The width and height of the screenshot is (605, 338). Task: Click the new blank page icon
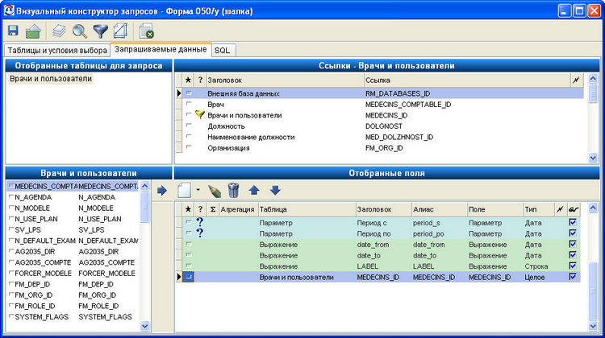pyautogui.click(x=184, y=190)
